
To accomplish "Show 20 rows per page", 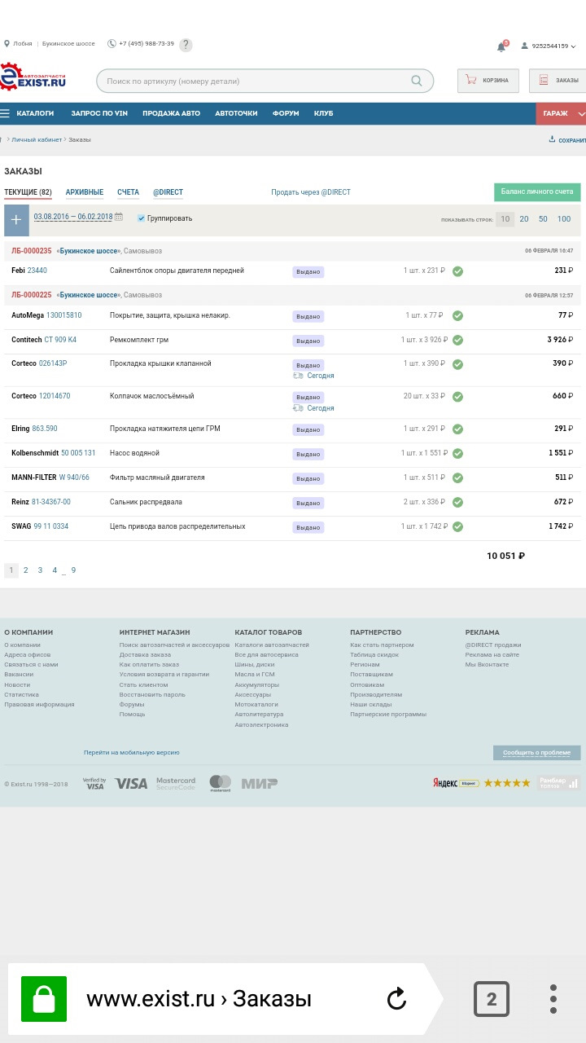I will click(x=524, y=219).
